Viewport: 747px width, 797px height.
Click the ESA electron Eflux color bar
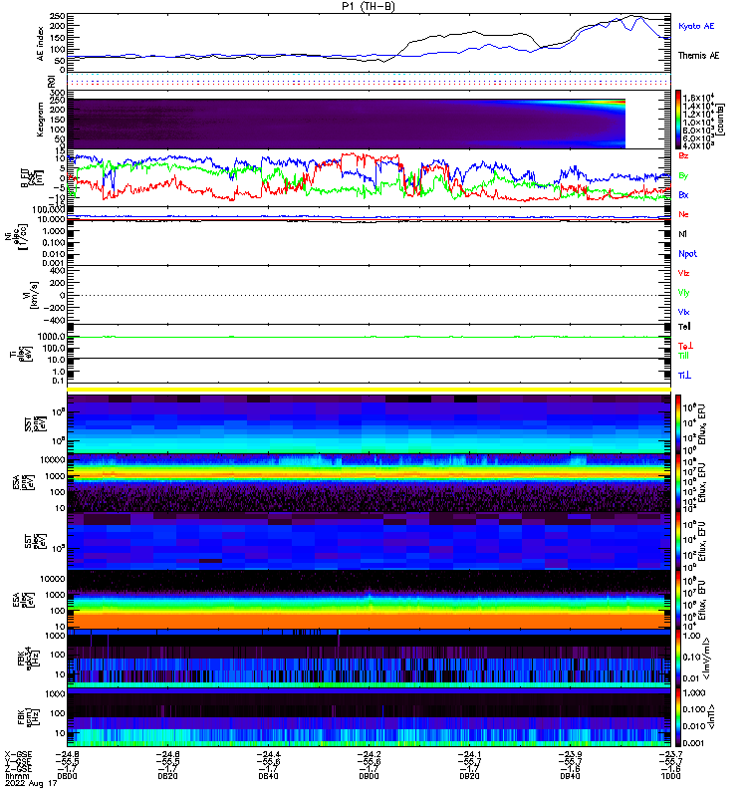click(678, 600)
